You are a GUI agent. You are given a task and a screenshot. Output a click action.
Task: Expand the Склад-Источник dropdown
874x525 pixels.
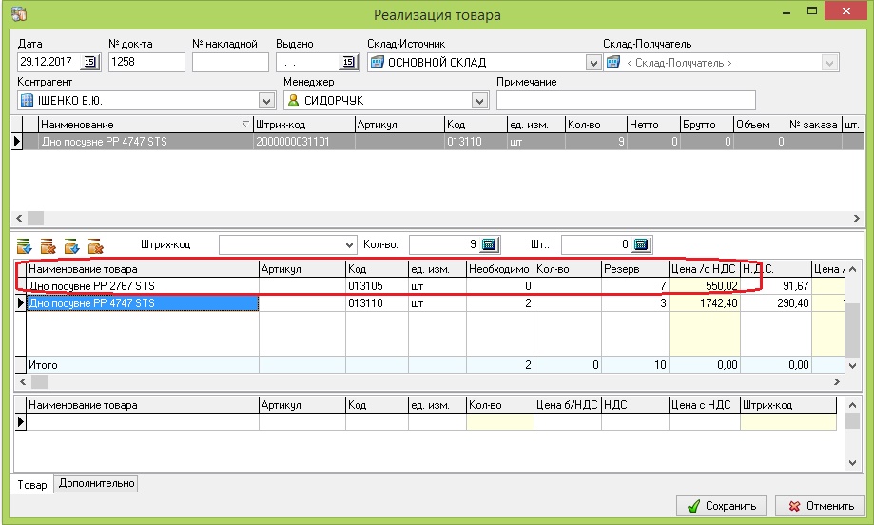click(x=594, y=63)
